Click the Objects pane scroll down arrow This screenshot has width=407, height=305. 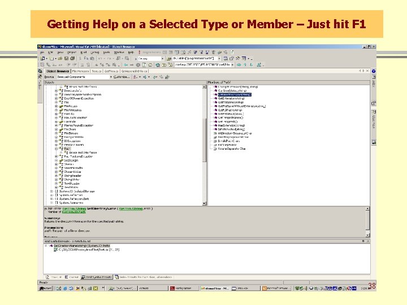204,203
